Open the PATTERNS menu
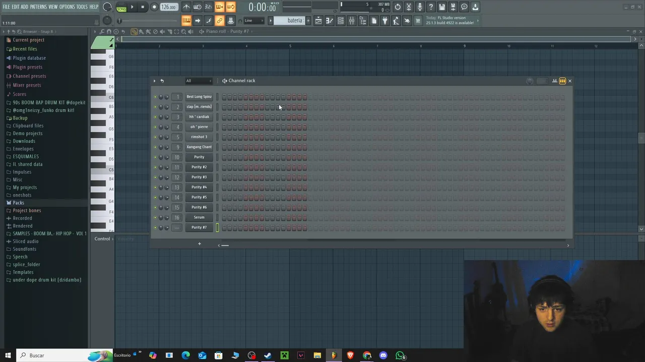Image resolution: width=645 pixels, height=362 pixels. 38,7
